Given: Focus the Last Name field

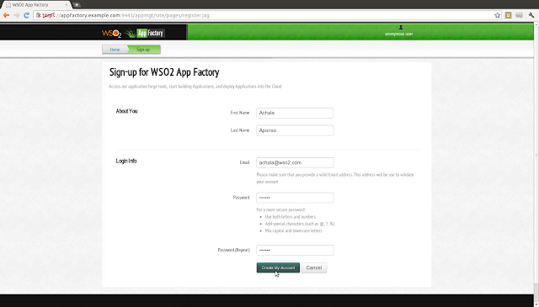Looking at the screenshot, I should (295, 130).
